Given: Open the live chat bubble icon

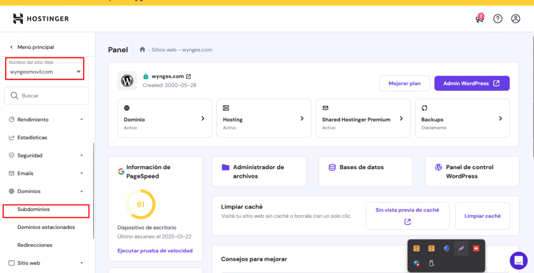Looking at the screenshot, I should point(518,260).
